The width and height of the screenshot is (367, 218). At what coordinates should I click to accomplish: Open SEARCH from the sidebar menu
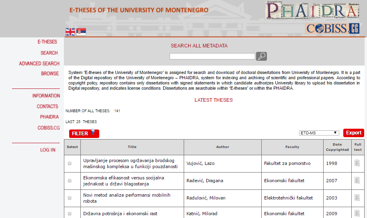(49, 53)
